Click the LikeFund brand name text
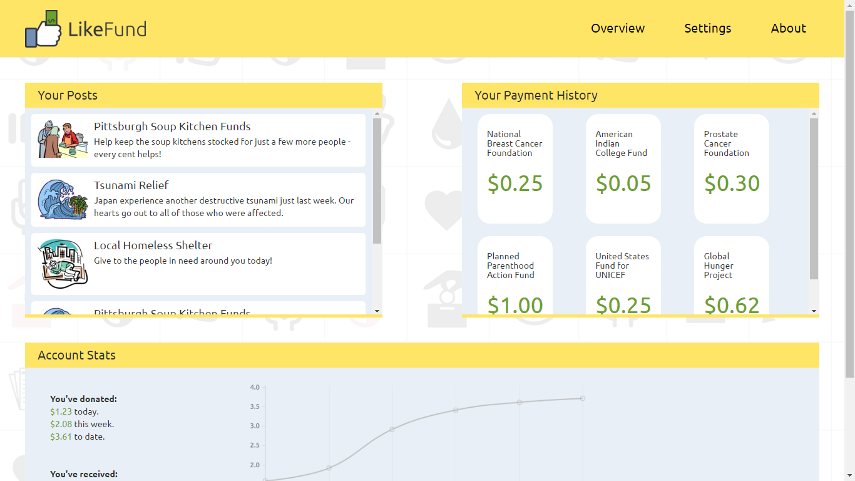The height and width of the screenshot is (481, 855). click(107, 29)
